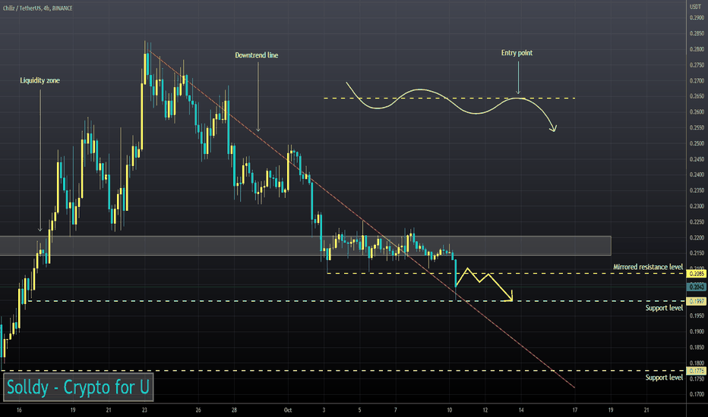Click the 5 date label on the time axis

[359, 409]
